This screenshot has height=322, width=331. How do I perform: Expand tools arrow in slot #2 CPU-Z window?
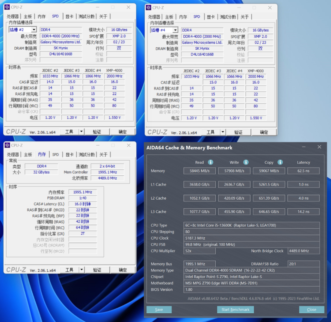tap(81, 132)
